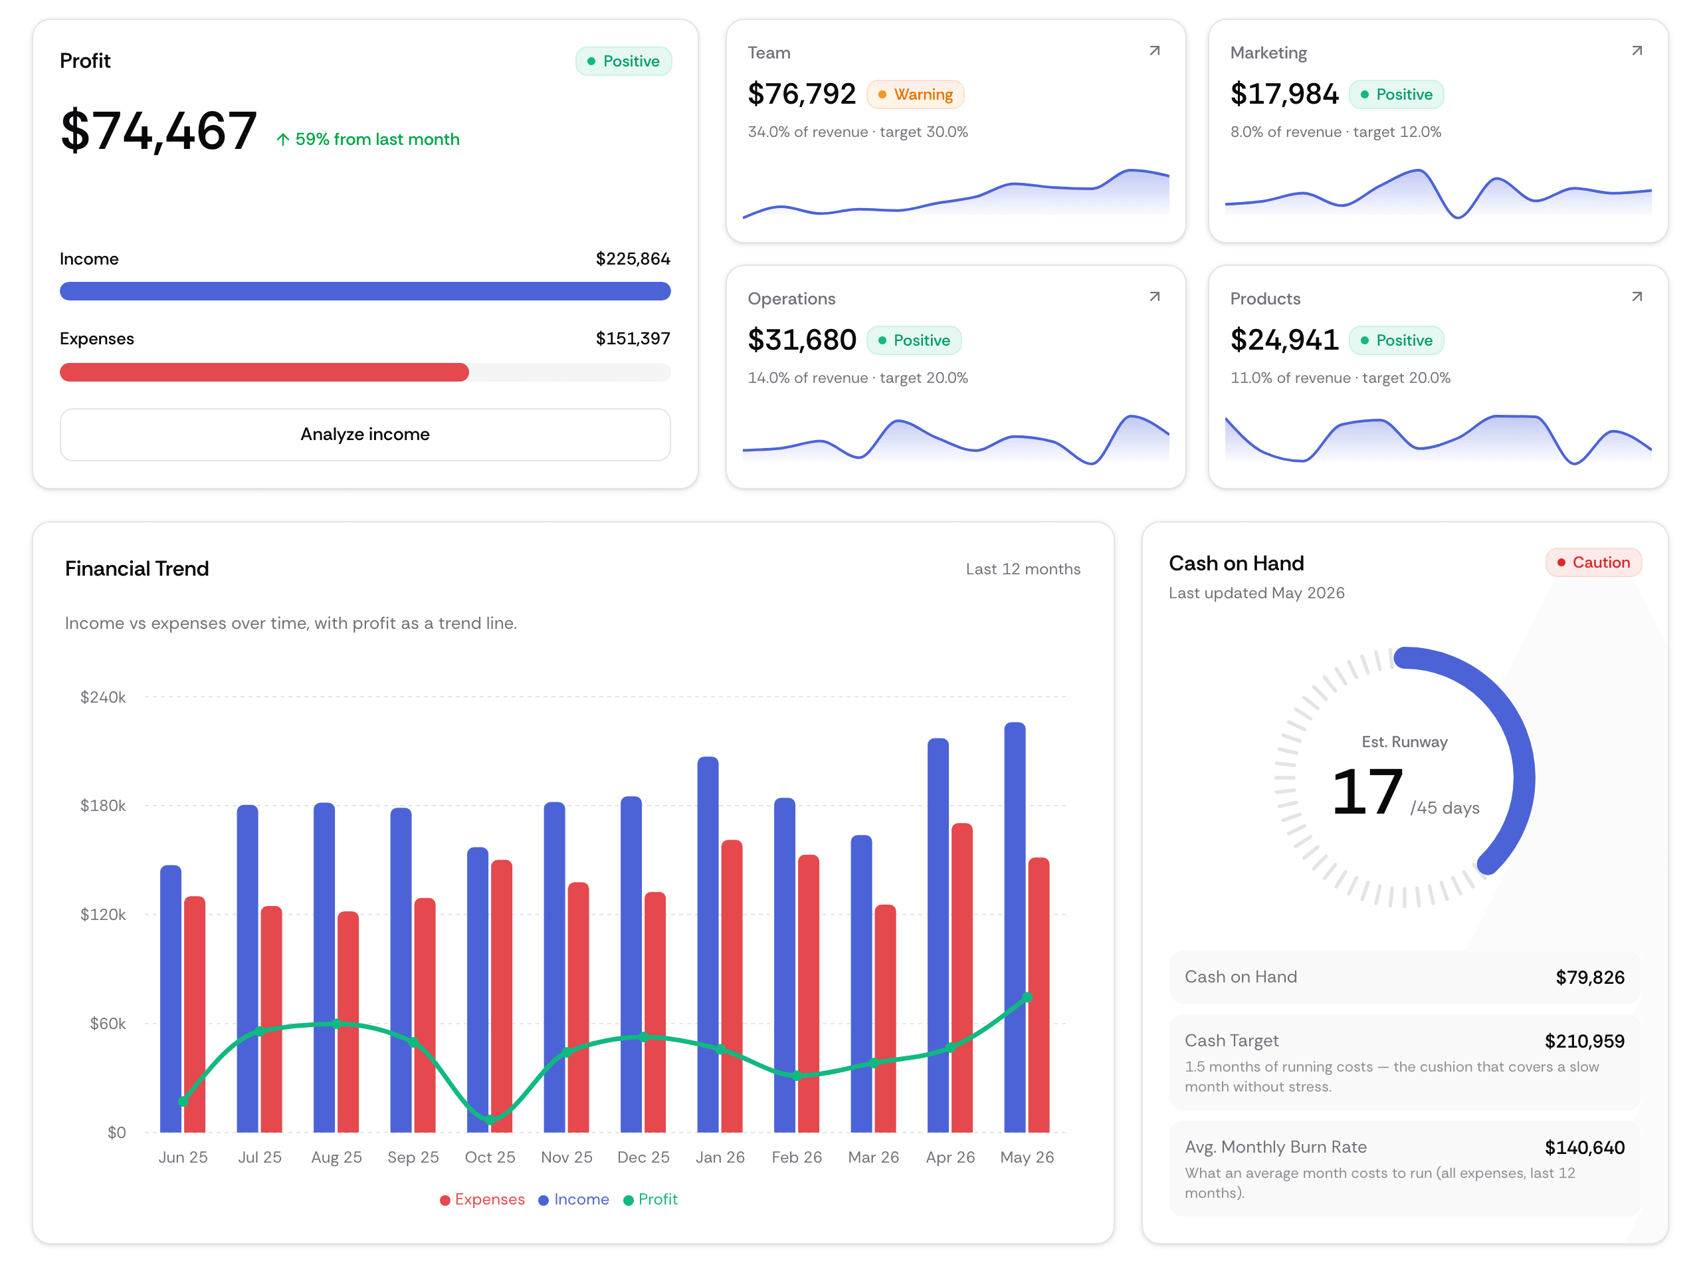Click the $31,680 Operations amount
The height and width of the screenshot is (1263, 1701).
(801, 340)
